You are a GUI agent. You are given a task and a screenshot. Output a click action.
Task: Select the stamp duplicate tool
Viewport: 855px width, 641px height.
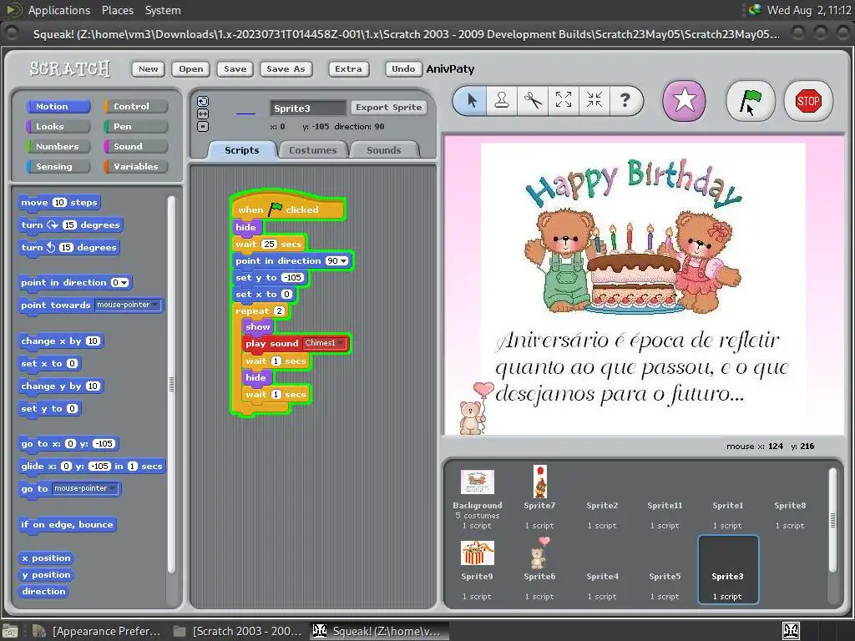(502, 100)
